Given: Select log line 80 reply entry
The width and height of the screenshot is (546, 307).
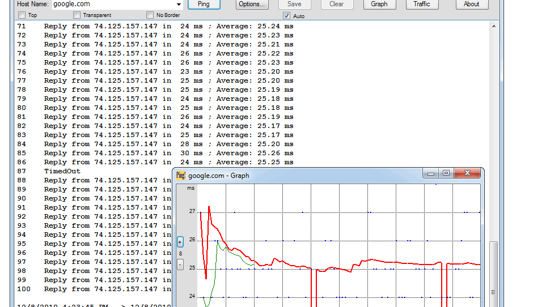Looking at the screenshot, I should [x=155, y=108].
